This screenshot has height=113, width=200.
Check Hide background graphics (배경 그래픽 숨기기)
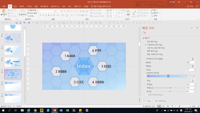(146, 54)
